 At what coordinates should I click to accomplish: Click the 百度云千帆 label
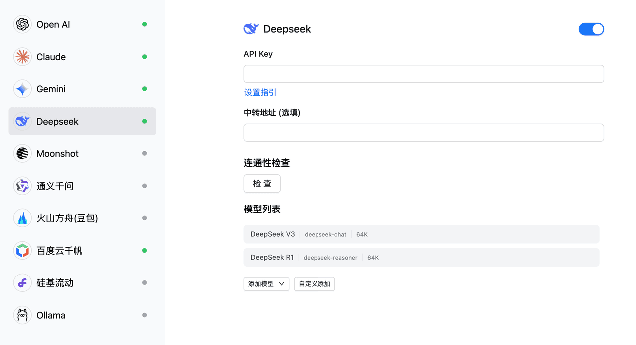pos(60,250)
